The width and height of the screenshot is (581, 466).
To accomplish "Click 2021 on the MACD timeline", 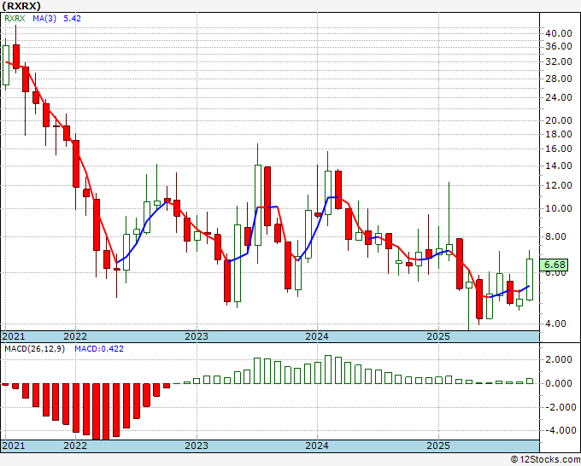I will tap(14, 446).
